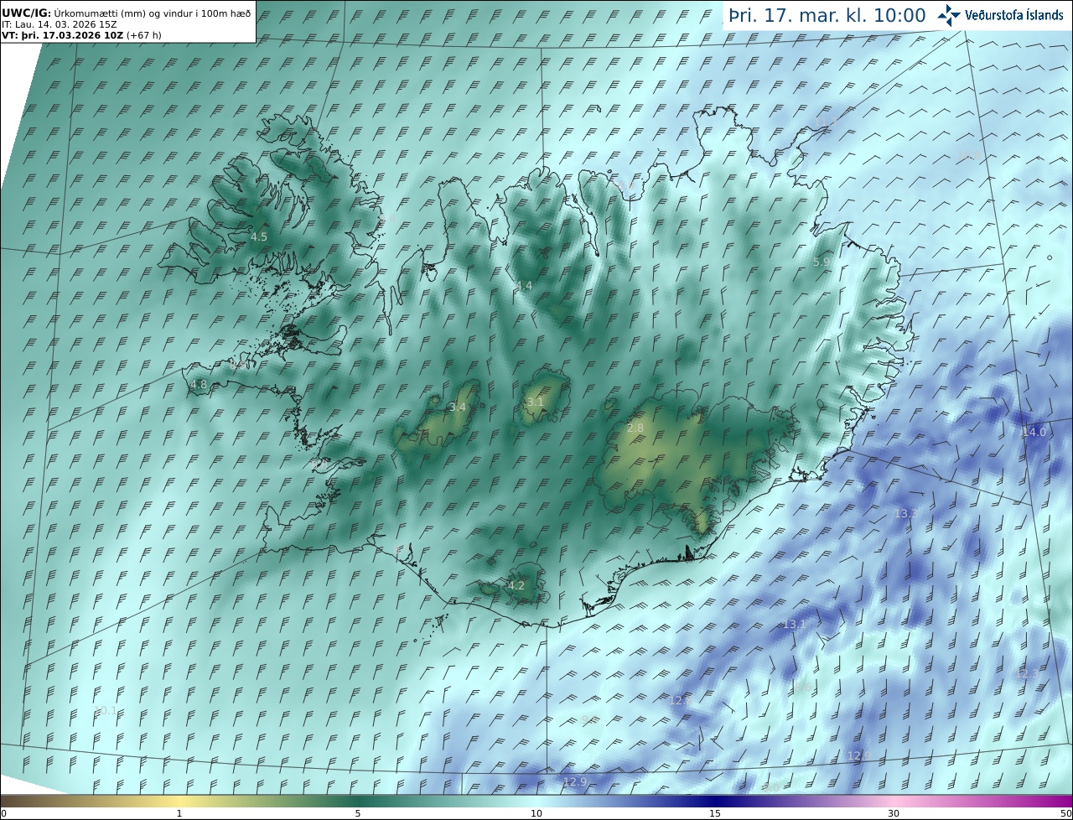Image resolution: width=1073 pixels, height=820 pixels.
Task: Click the tick label 30 on the color scale
Action: coord(894,813)
